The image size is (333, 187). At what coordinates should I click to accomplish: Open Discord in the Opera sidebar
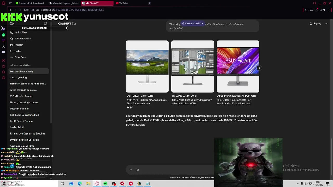(x=3, y=52)
